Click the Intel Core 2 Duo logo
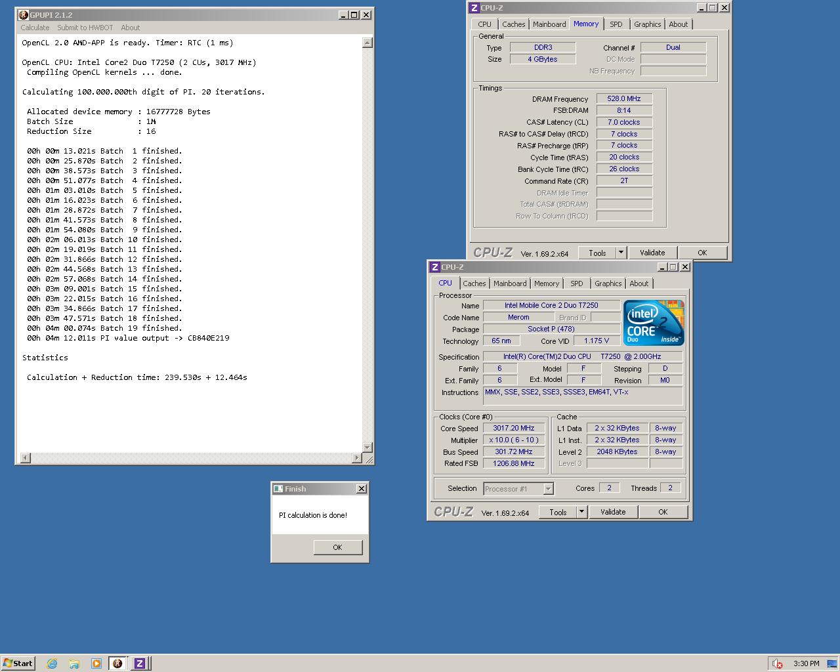Screen dimensions: 840x672 click(654, 323)
